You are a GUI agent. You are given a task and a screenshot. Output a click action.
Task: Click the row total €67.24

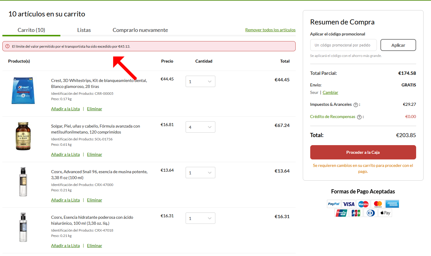[282, 125]
